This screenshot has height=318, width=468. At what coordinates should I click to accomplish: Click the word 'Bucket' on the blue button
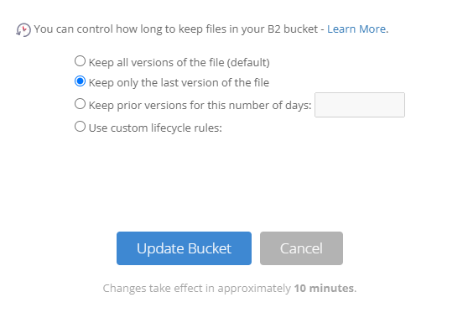point(210,248)
